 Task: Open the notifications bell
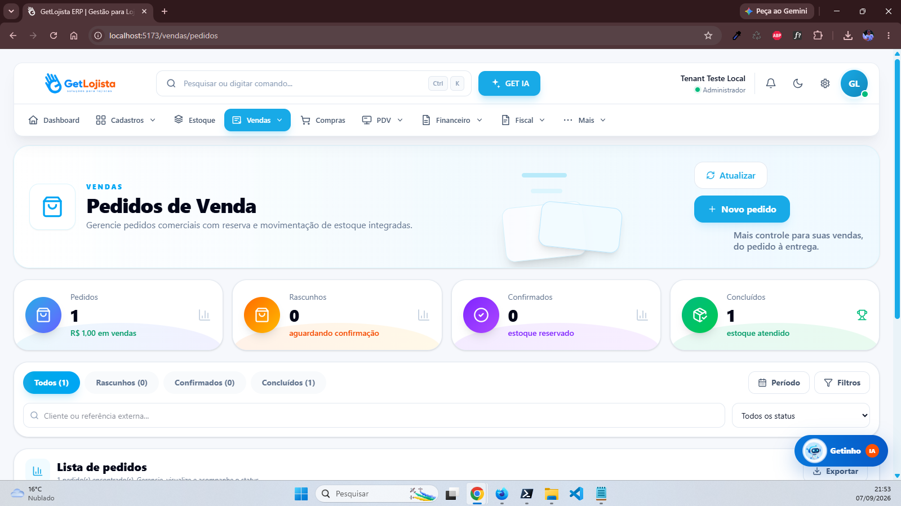pyautogui.click(x=771, y=83)
